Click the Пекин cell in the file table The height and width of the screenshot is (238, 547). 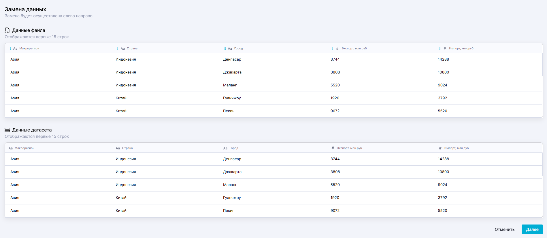(229, 111)
